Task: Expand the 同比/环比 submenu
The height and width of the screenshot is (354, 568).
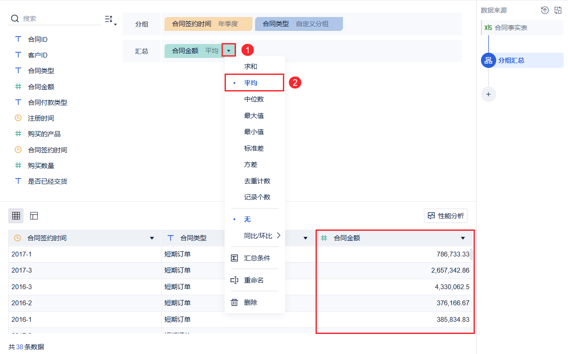Action: coord(262,236)
